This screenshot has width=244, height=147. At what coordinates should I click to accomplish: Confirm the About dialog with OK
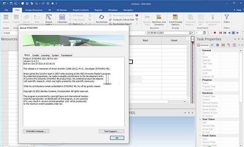click(x=117, y=138)
